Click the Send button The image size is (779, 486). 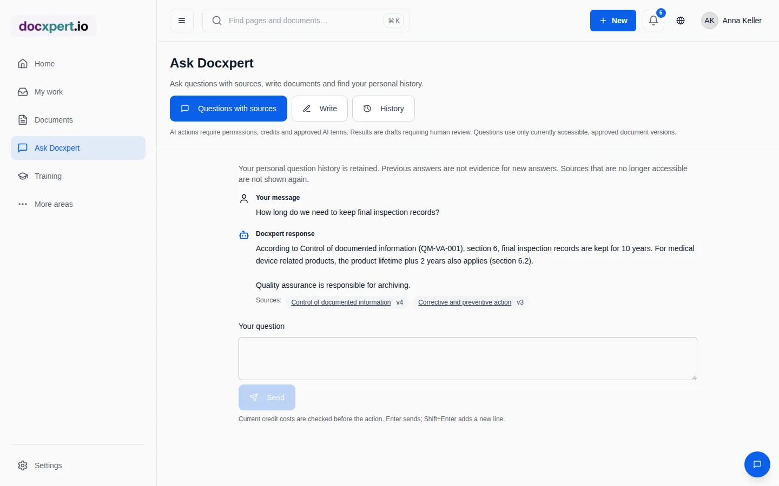coord(267,397)
